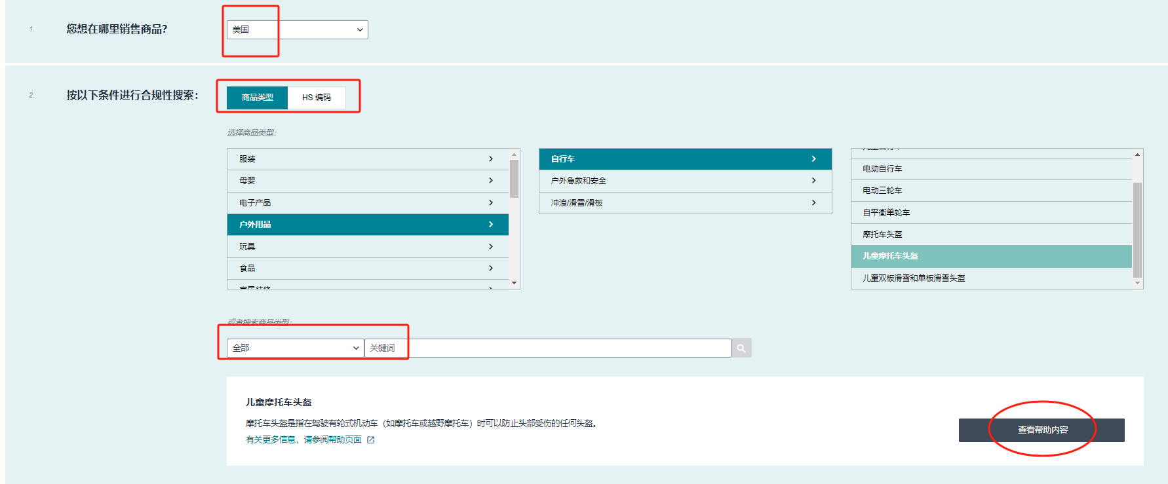Click the scroll-down arrow of third list
Viewport: 1168px width, 484px height.
point(1138,284)
